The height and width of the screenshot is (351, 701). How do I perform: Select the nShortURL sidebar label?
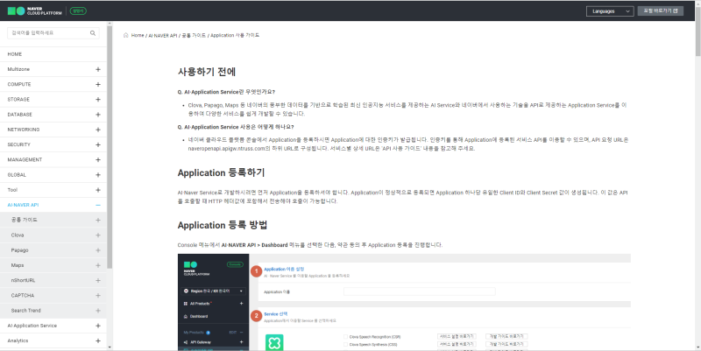(x=23, y=280)
